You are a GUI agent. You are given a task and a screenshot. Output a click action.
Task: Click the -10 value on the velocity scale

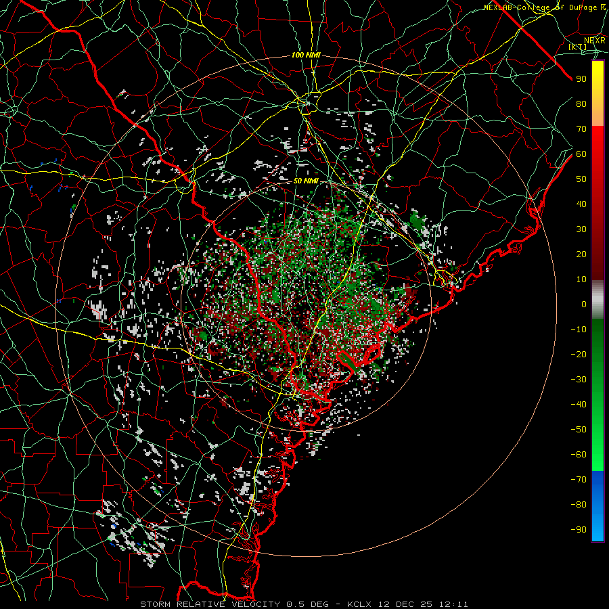click(579, 330)
